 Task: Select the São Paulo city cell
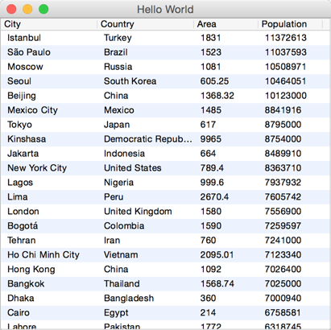click(x=29, y=52)
